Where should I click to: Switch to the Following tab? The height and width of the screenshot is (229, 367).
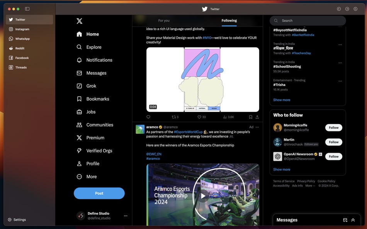[229, 20]
